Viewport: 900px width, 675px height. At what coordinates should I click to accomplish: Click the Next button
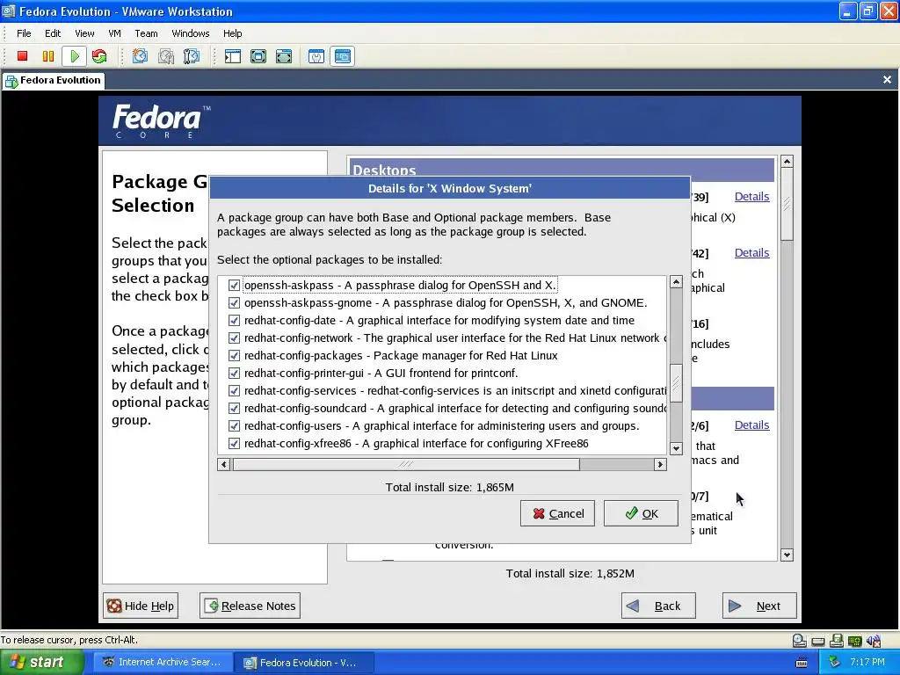click(x=759, y=606)
